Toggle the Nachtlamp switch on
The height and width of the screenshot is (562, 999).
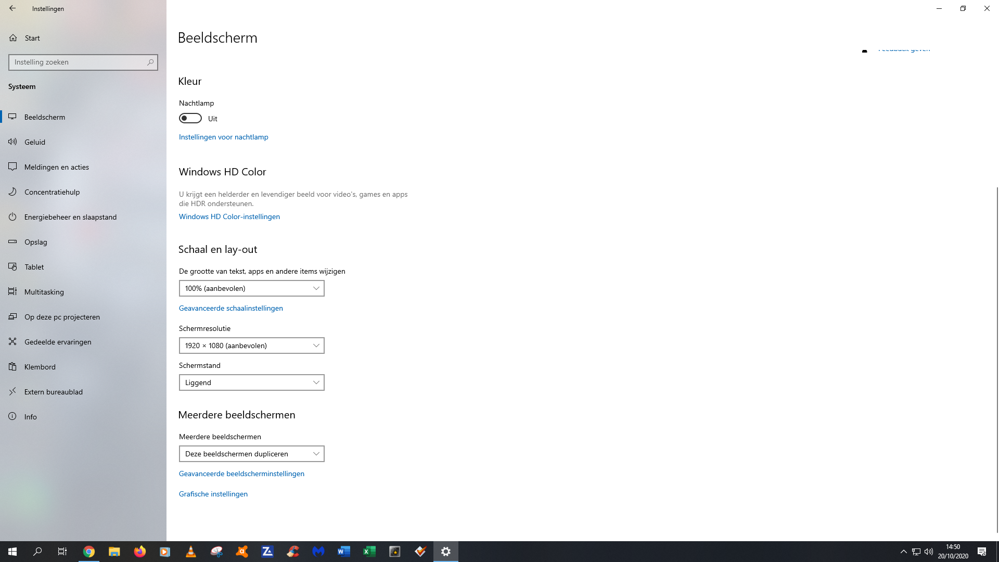[190, 118]
